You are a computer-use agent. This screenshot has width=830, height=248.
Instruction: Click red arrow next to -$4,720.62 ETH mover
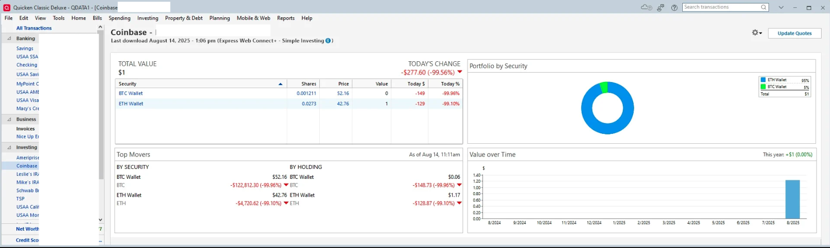pyautogui.click(x=286, y=203)
